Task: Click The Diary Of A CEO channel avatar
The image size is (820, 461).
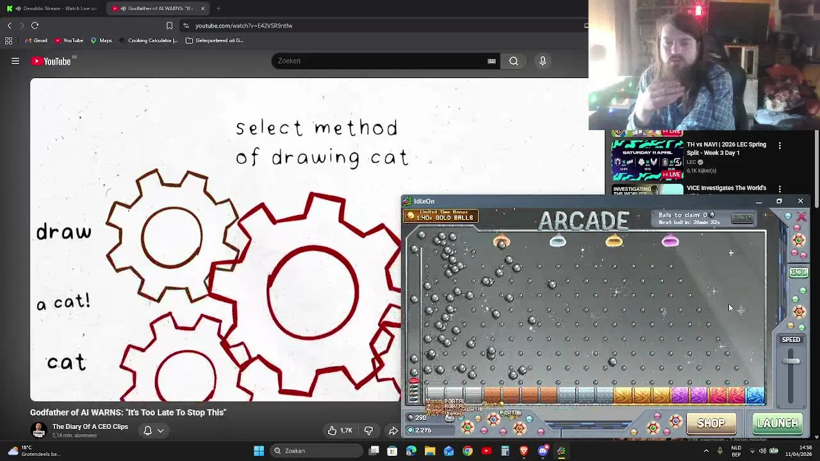Action: 39,430
